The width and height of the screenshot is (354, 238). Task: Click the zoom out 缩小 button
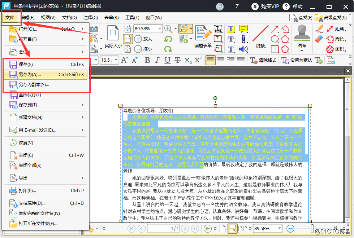[x=143, y=49]
